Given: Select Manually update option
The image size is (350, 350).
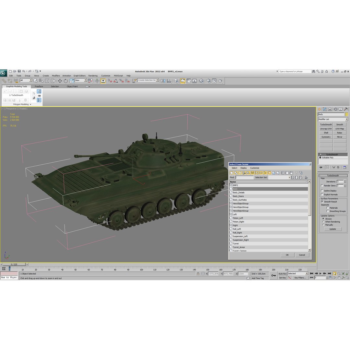Looking at the screenshot, I should [x=323, y=225].
